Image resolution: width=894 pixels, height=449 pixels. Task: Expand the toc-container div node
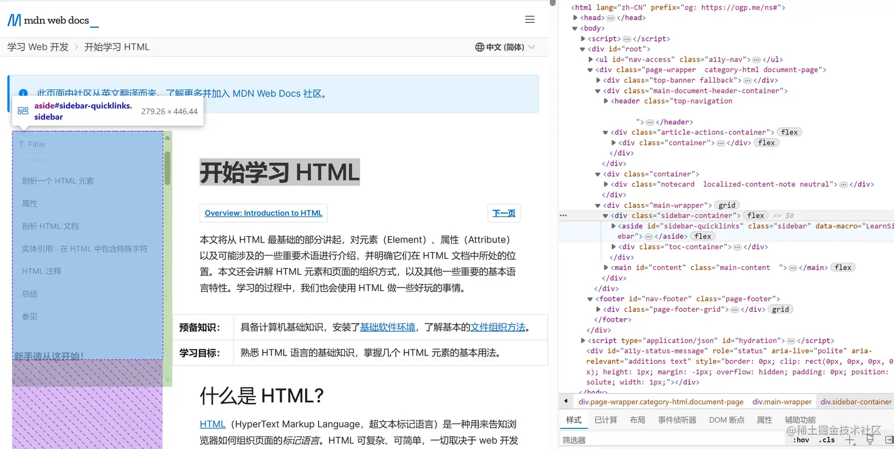click(x=613, y=247)
